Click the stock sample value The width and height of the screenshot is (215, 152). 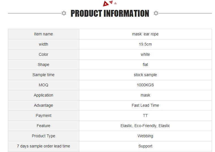pyautogui.click(x=145, y=75)
